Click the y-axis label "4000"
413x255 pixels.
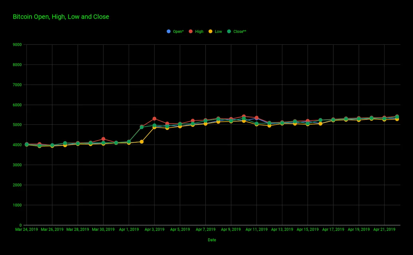tap(17, 145)
